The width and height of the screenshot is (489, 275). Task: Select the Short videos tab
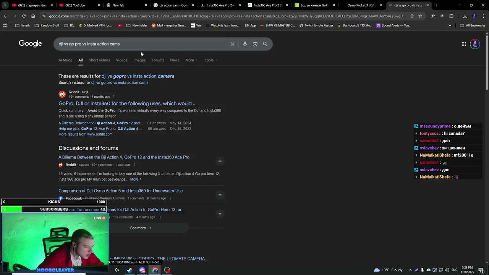coord(99,60)
